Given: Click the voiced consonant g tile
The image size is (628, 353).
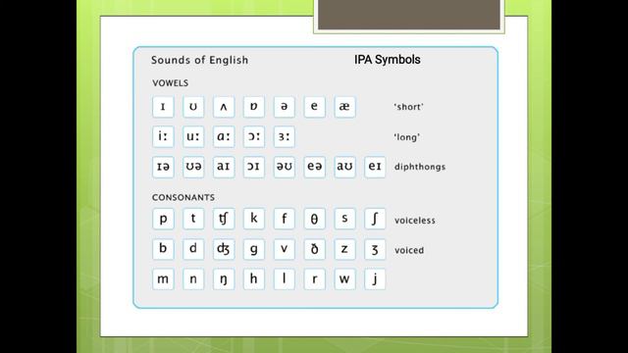Looking at the screenshot, I should 254,249.
